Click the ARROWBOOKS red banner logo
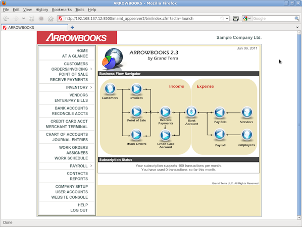 coord(77,37)
